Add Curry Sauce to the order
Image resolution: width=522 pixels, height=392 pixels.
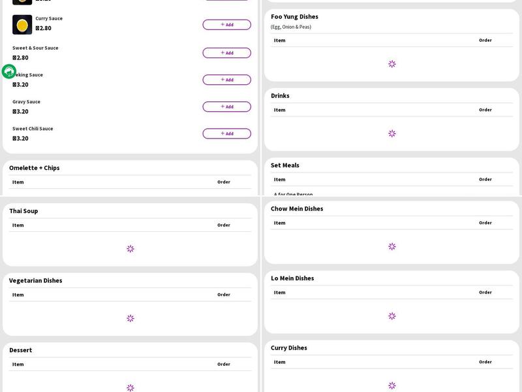click(226, 25)
